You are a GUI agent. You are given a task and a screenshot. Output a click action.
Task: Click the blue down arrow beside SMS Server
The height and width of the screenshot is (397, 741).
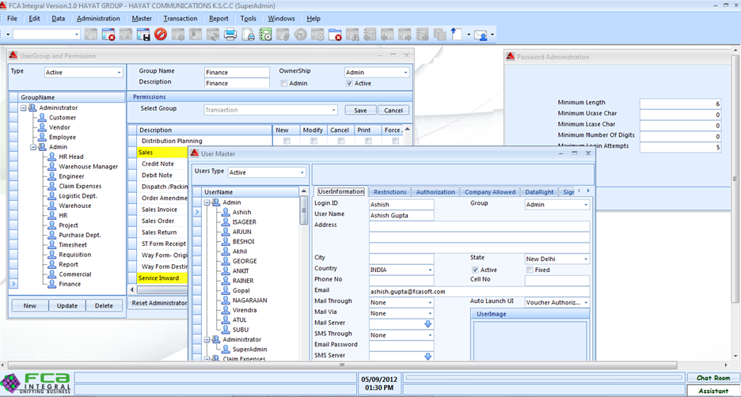[428, 356]
